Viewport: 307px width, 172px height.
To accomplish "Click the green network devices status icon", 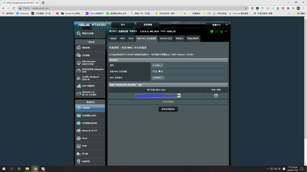I will pos(221,31).
